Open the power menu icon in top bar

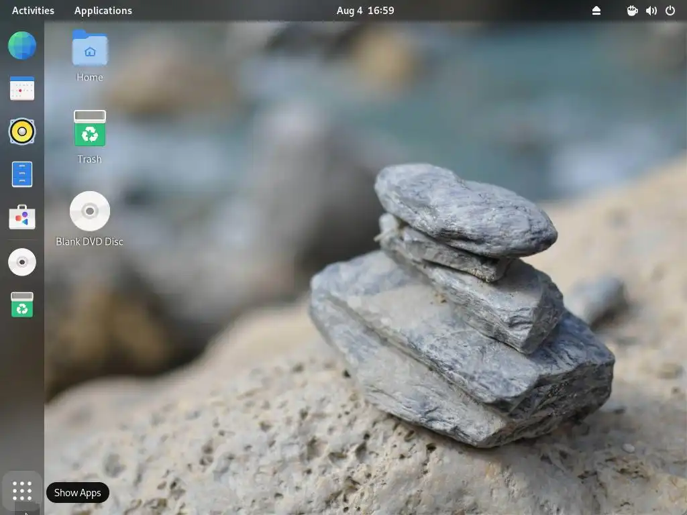click(670, 11)
